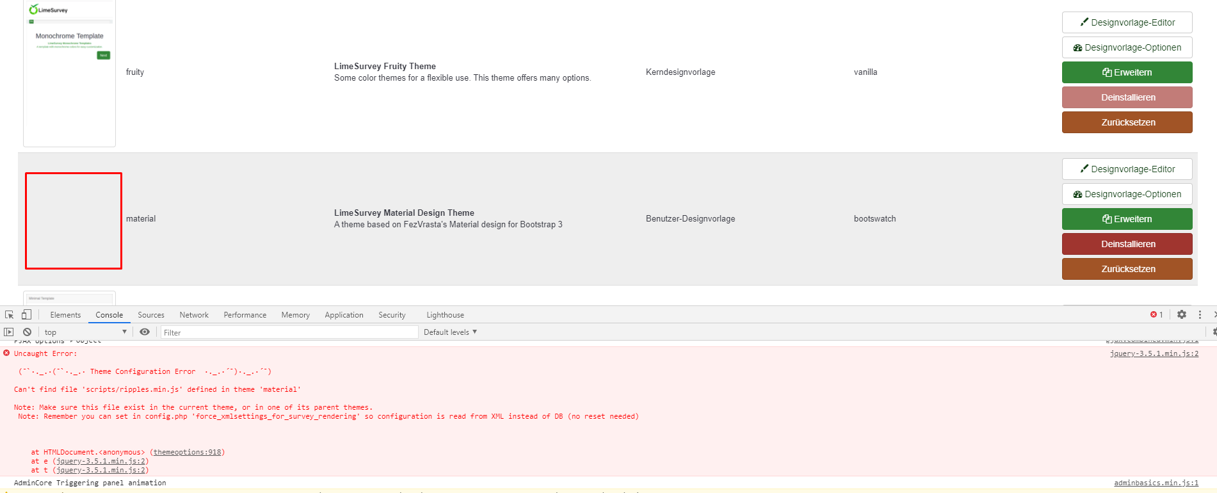1217x493 pixels.
Task: Focus the console Filter input field
Action: 289,332
